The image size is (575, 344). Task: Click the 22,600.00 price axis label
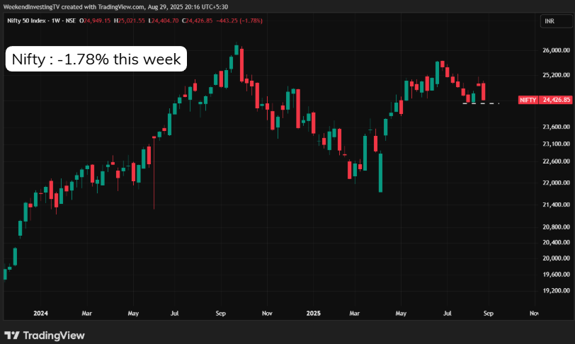coord(556,161)
